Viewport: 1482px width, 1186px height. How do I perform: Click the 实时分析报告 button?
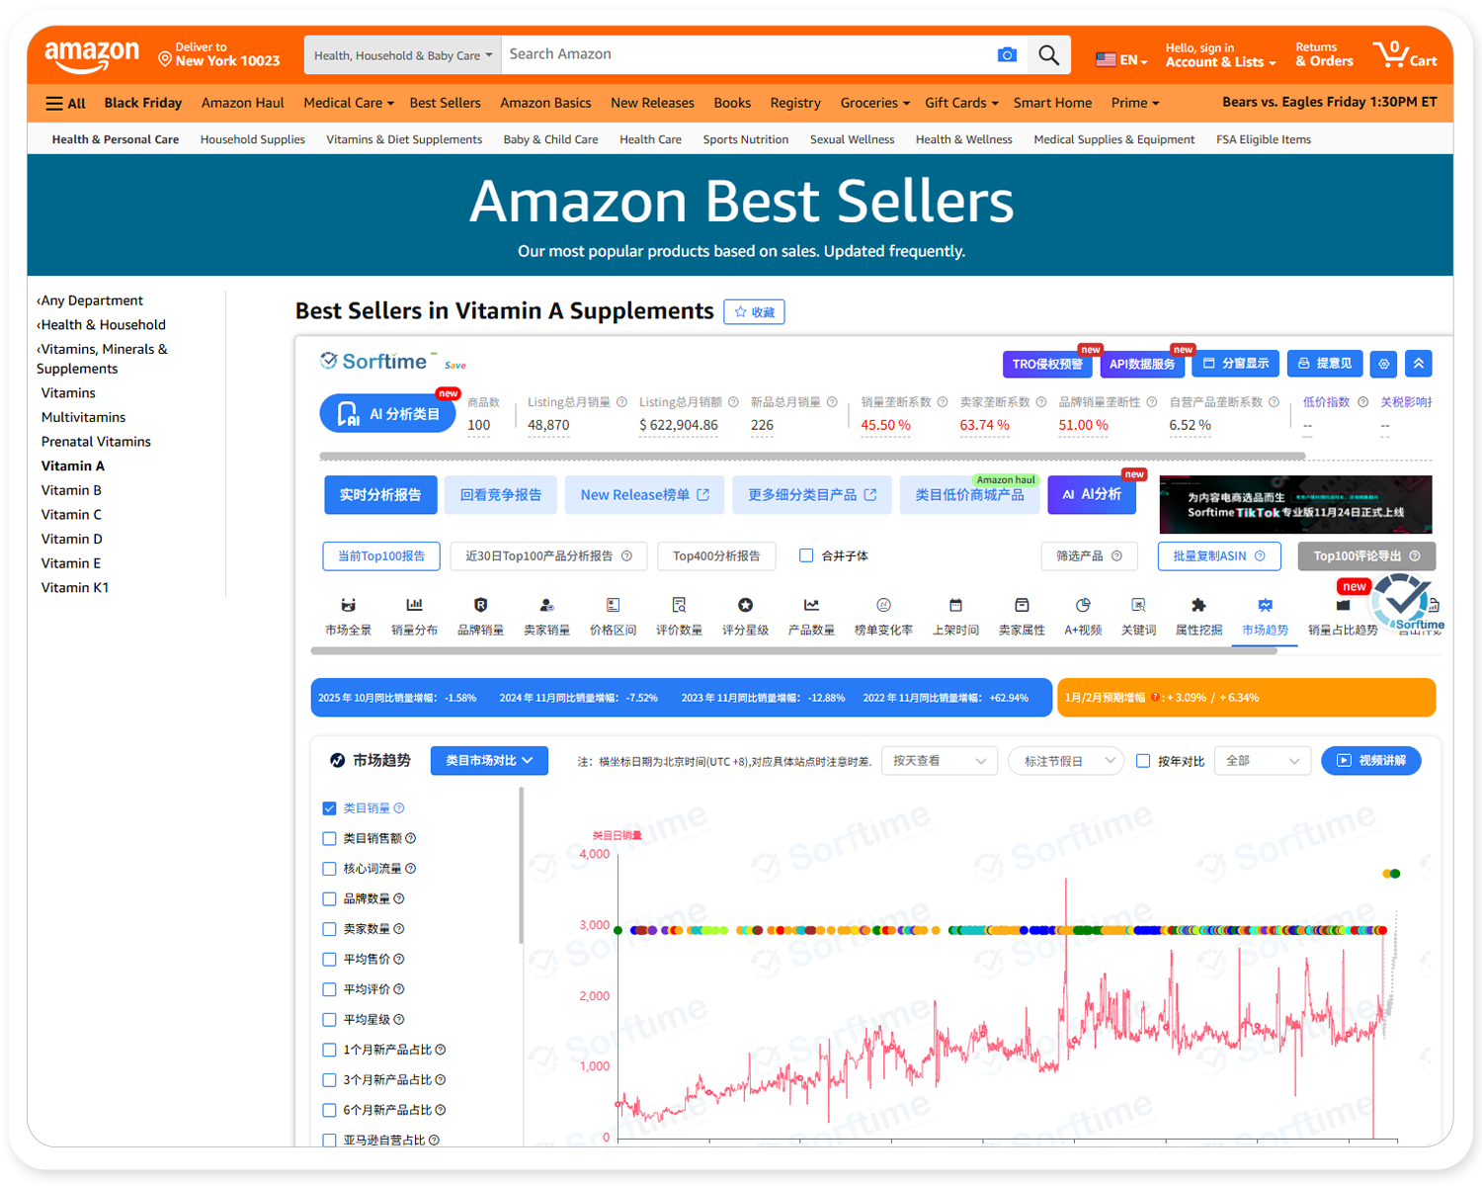pos(380,495)
